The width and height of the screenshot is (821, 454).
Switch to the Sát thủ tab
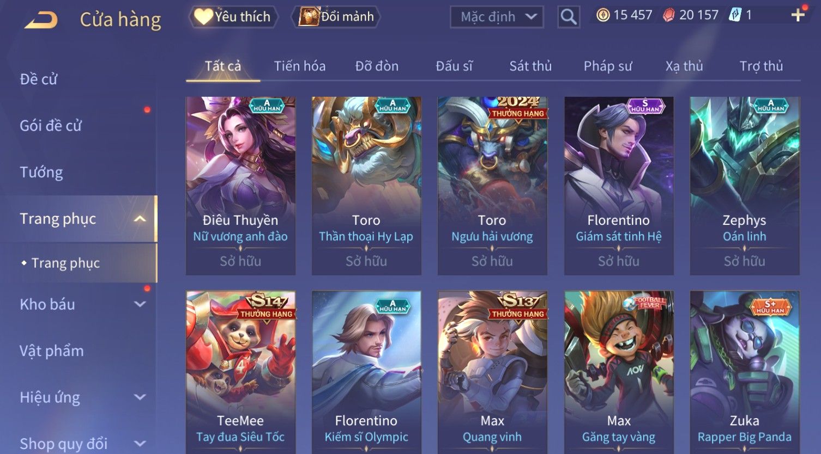click(530, 66)
